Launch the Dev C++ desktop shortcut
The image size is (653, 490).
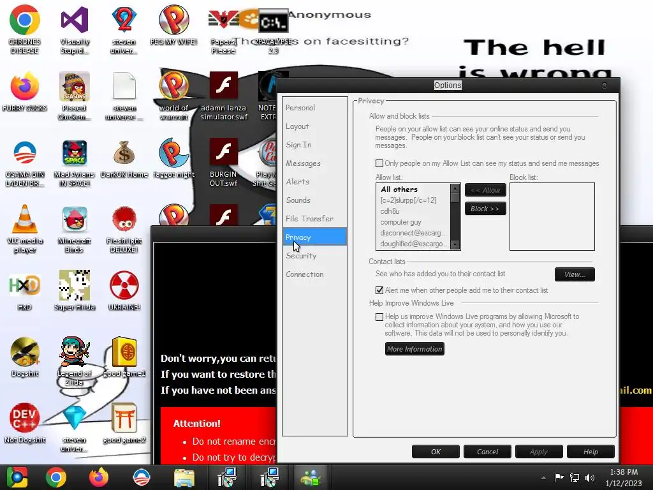(x=25, y=424)
